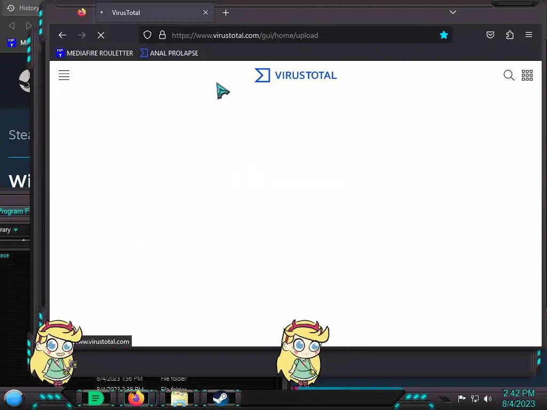547x410 pixels.
Task: Open History in the background window
Action: [x=23, y=7]
